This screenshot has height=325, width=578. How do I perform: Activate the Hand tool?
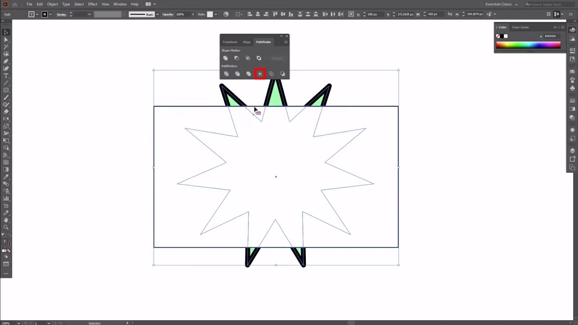6,220
